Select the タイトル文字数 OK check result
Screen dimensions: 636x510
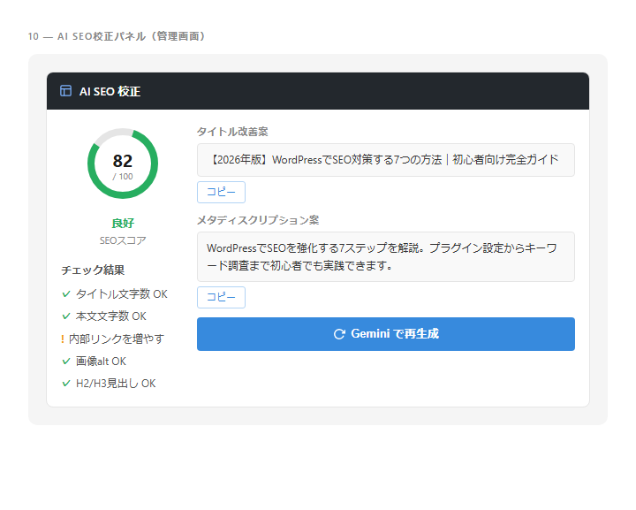click(x=115, y=294)
